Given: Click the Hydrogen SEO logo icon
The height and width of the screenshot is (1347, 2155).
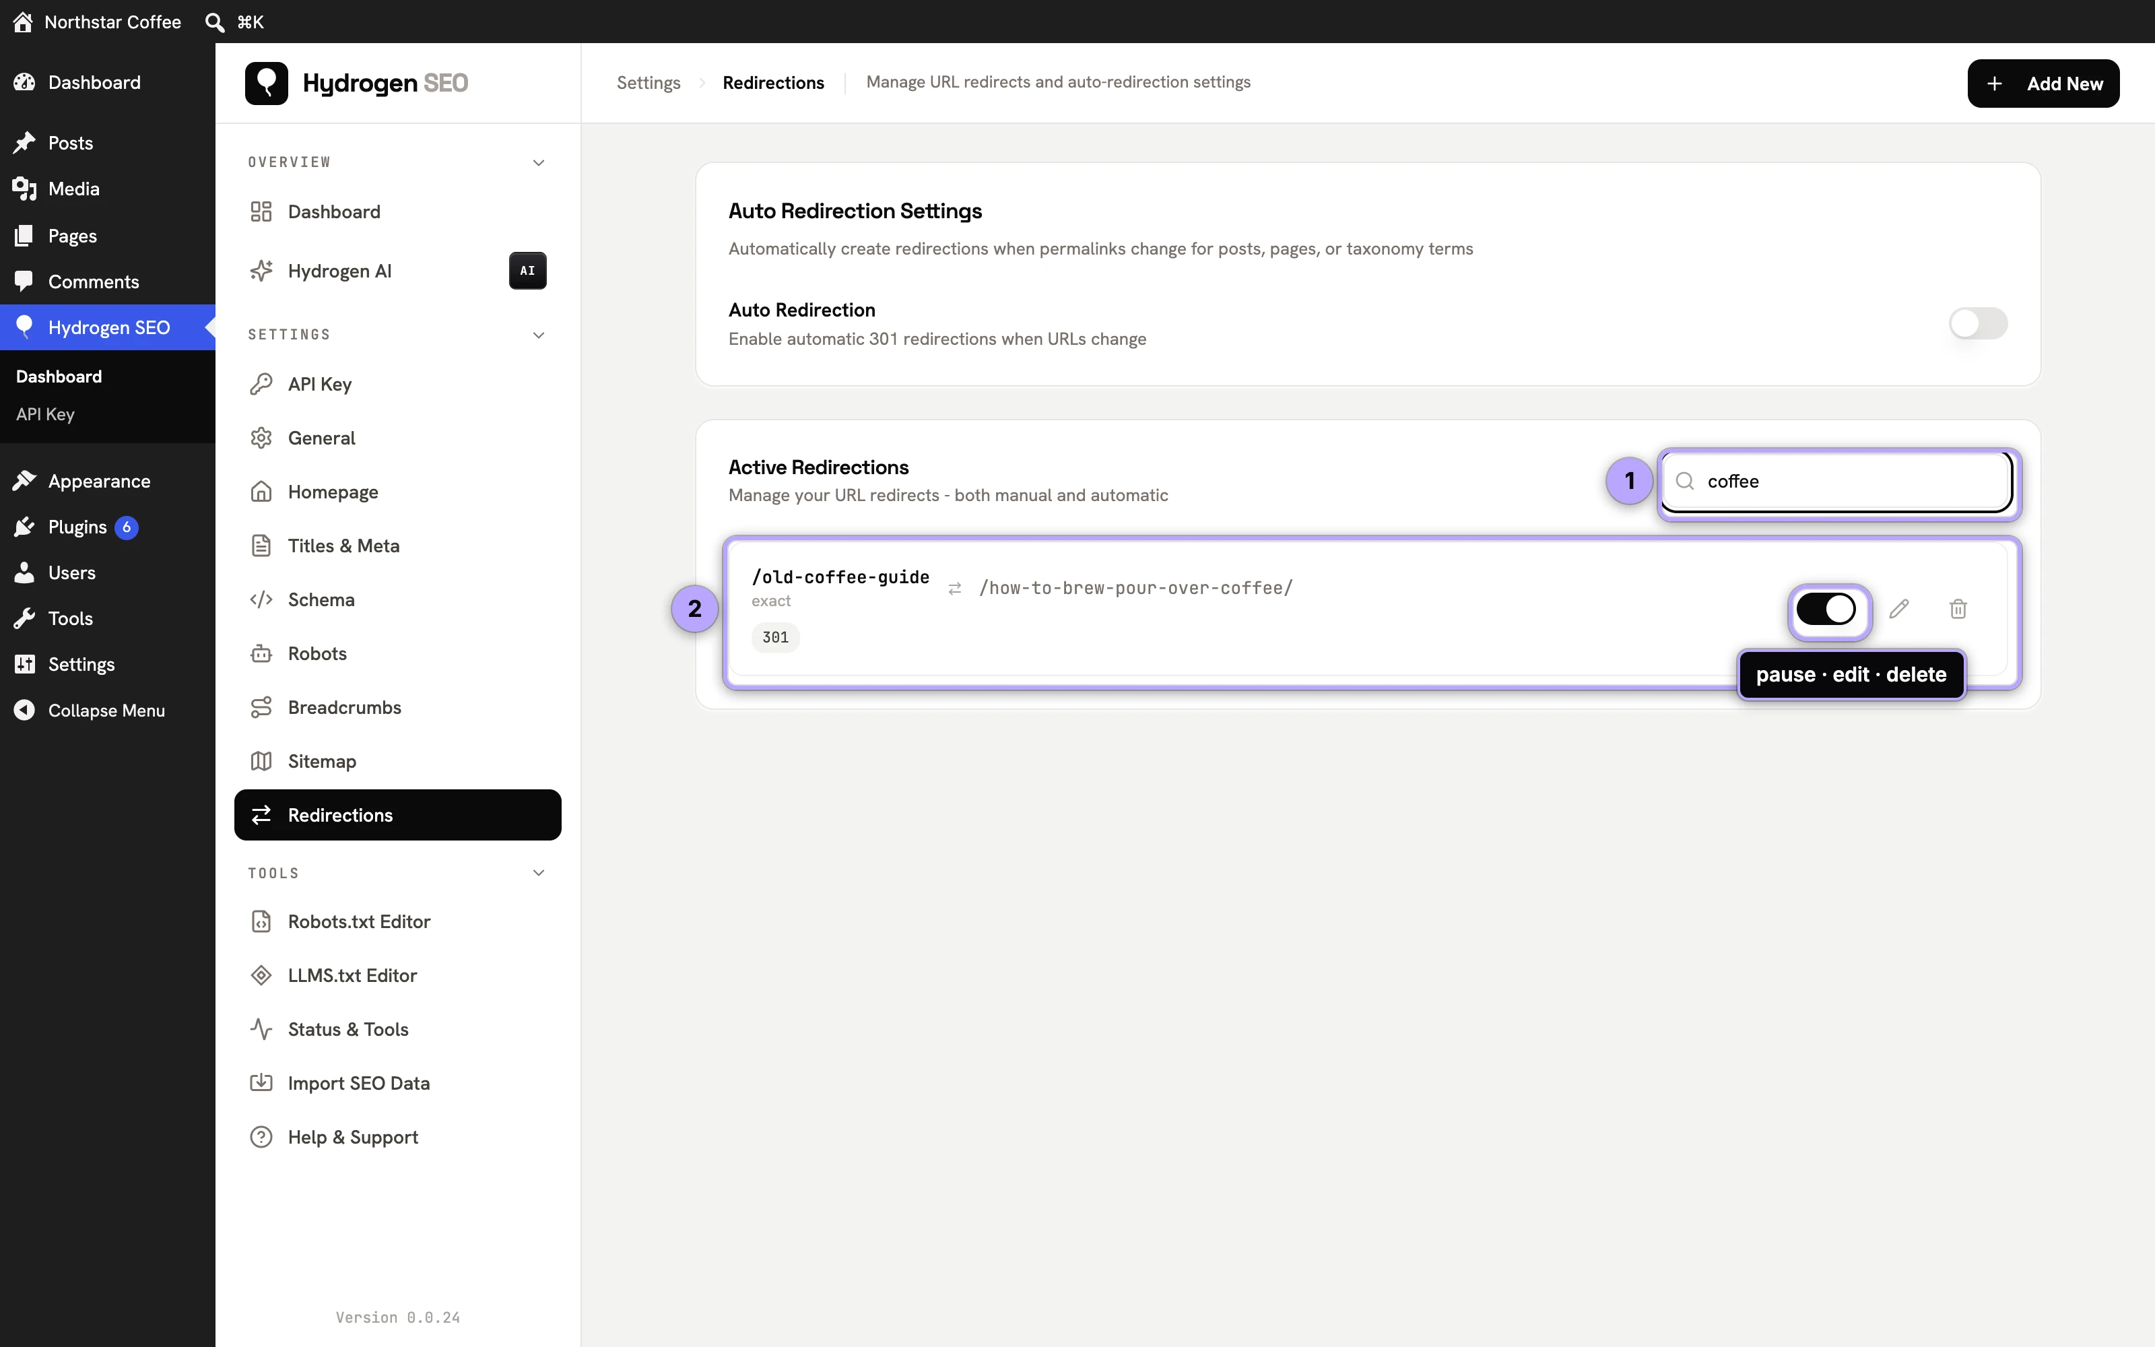Looking at the screenshot, I should tap(266, 83).
